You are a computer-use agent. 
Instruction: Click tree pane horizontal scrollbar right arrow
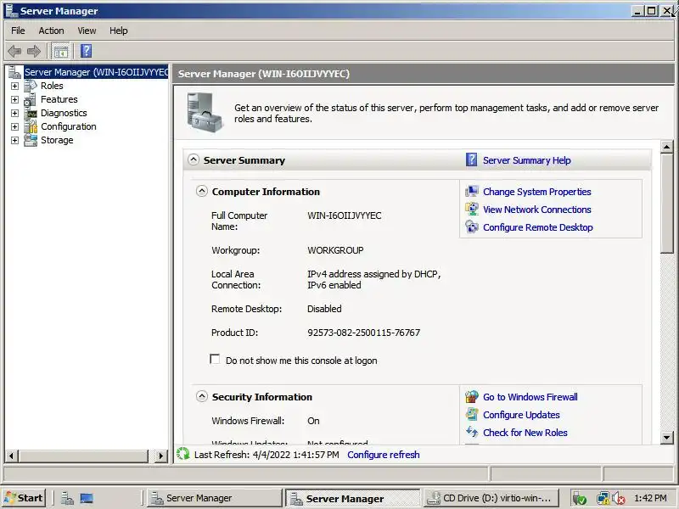(x=160, y=456)
